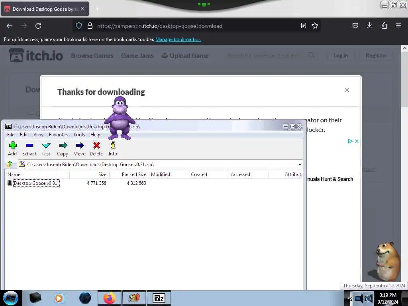
Task: Open the media player taskbar icon
Action: click(59, 298)
